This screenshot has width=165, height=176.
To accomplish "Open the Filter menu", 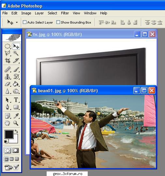I will 65,13.
